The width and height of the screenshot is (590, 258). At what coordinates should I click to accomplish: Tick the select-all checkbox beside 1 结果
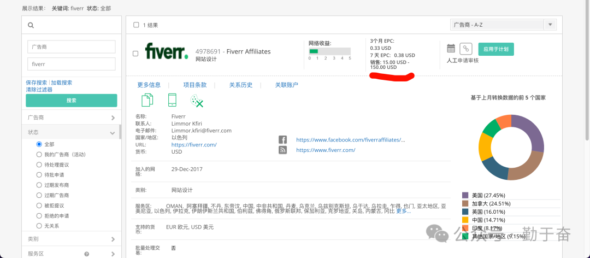point(136,25)
